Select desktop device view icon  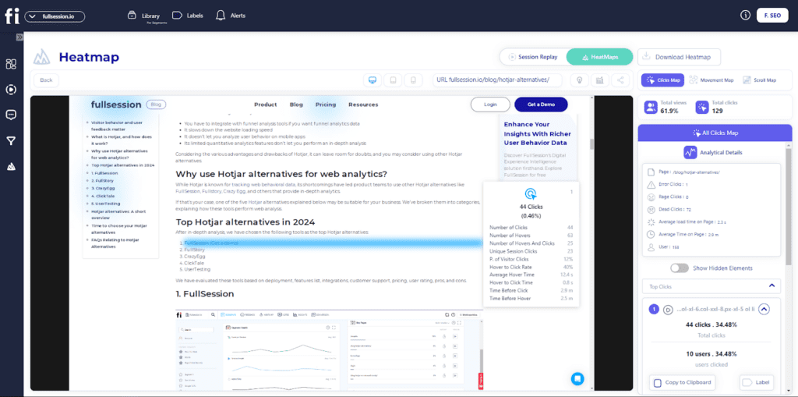(x=373, y=80)
